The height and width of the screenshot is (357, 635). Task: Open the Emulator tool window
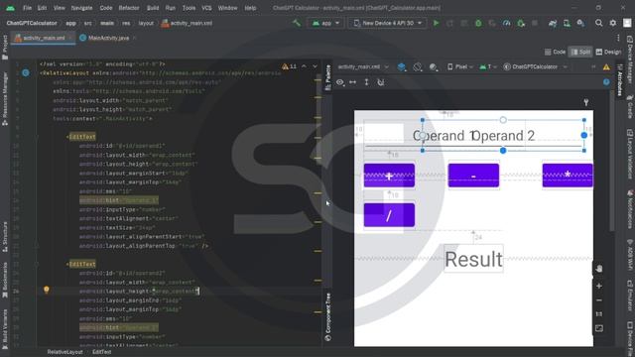[630, 295]
